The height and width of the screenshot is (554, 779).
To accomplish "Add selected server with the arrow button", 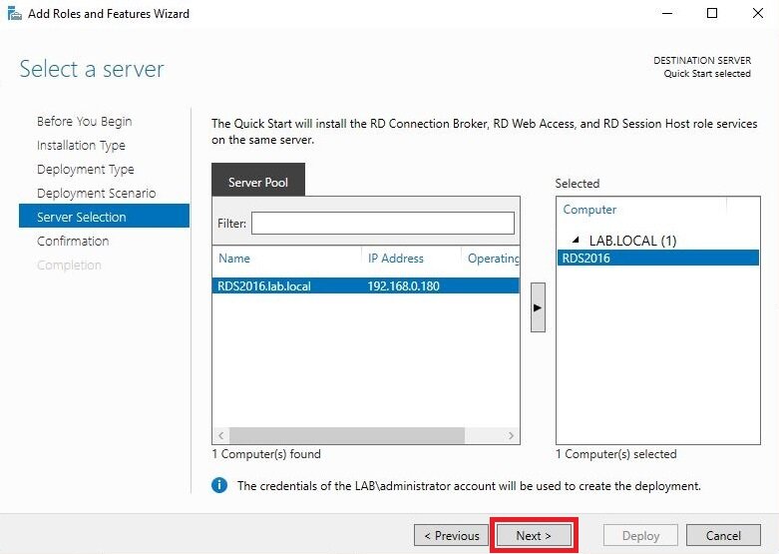I will click(538, 307).
